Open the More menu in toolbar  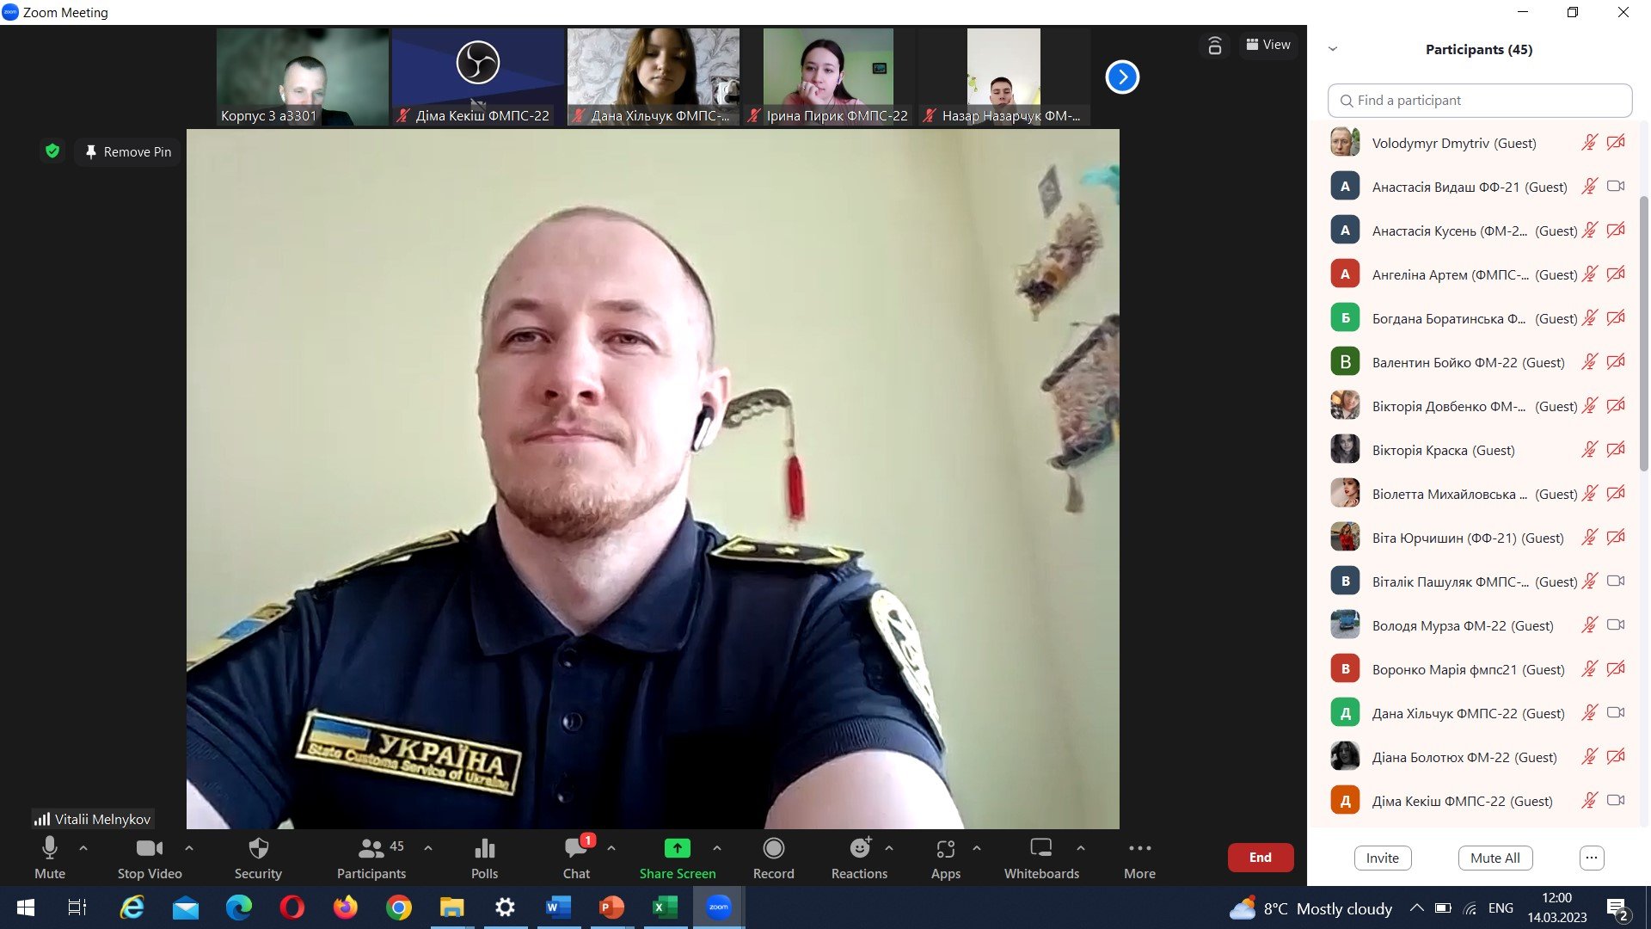pyautogui.click(x=1139, y=858)
